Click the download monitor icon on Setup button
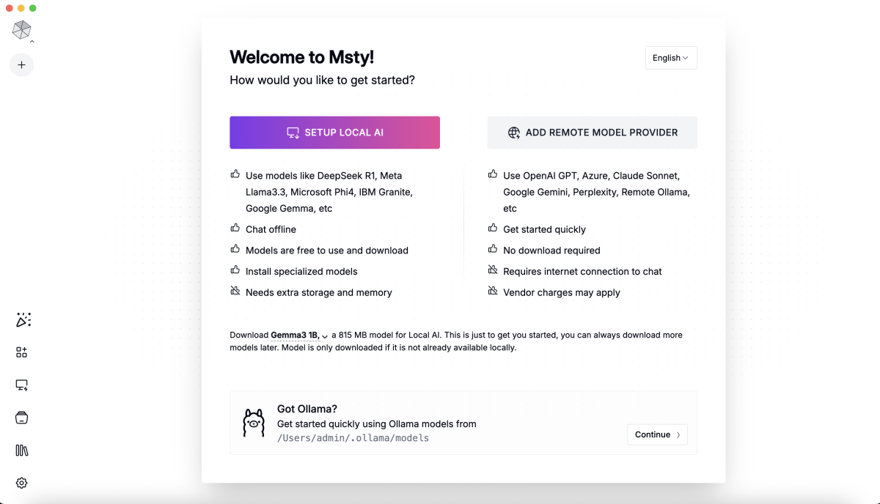Image resolution: width=880 pixels, height=504 pixels. click(293, 133)
